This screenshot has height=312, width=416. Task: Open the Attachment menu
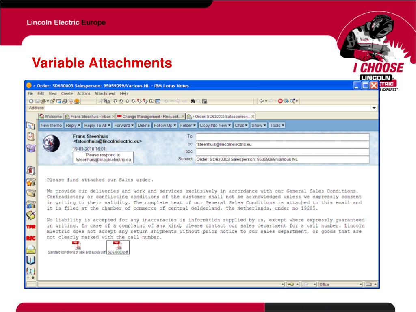(105, 94)
